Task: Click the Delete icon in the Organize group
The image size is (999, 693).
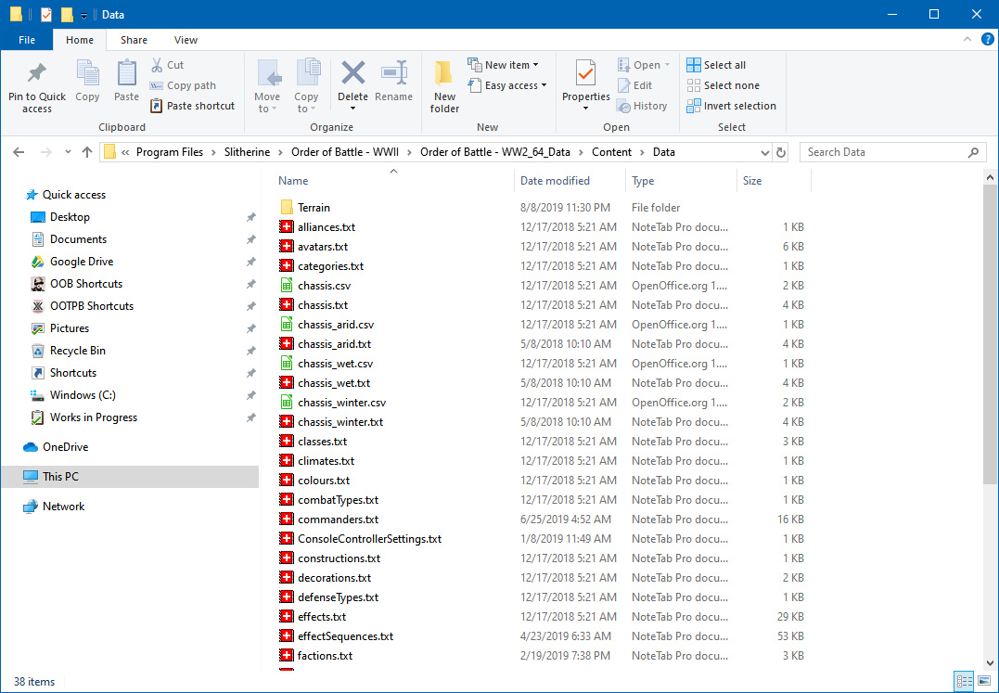Action: click(352, 74)
